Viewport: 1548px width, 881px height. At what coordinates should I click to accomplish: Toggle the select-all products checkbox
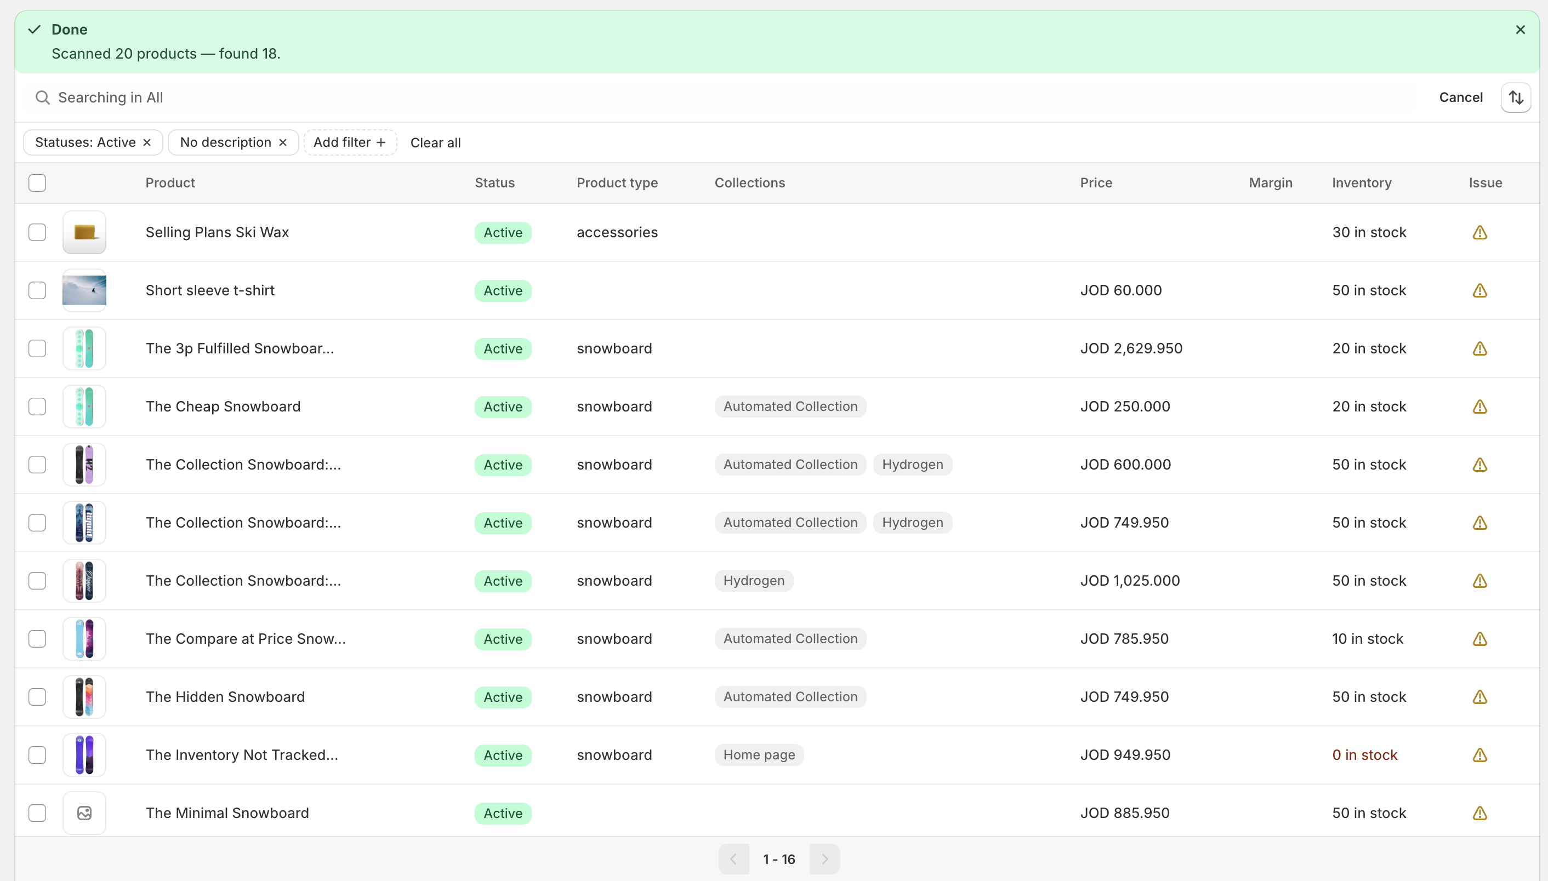(x=37, y=183)
